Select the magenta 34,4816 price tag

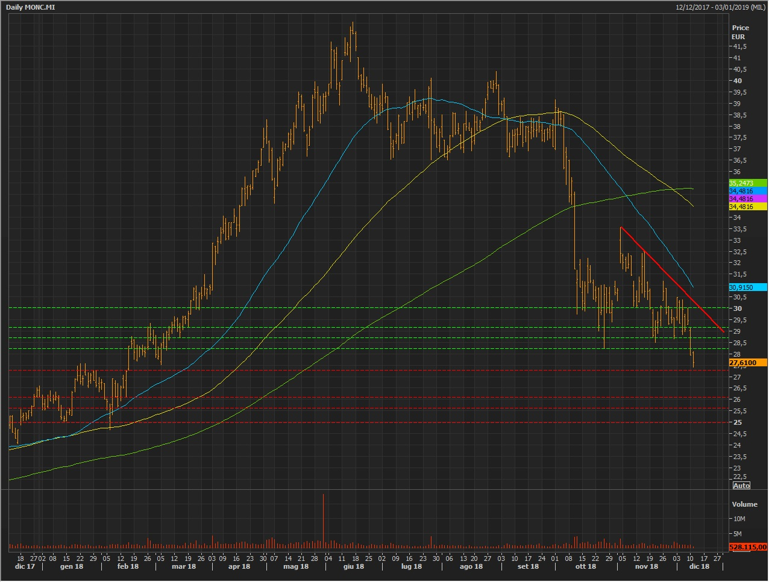click(x=747, y=199)
